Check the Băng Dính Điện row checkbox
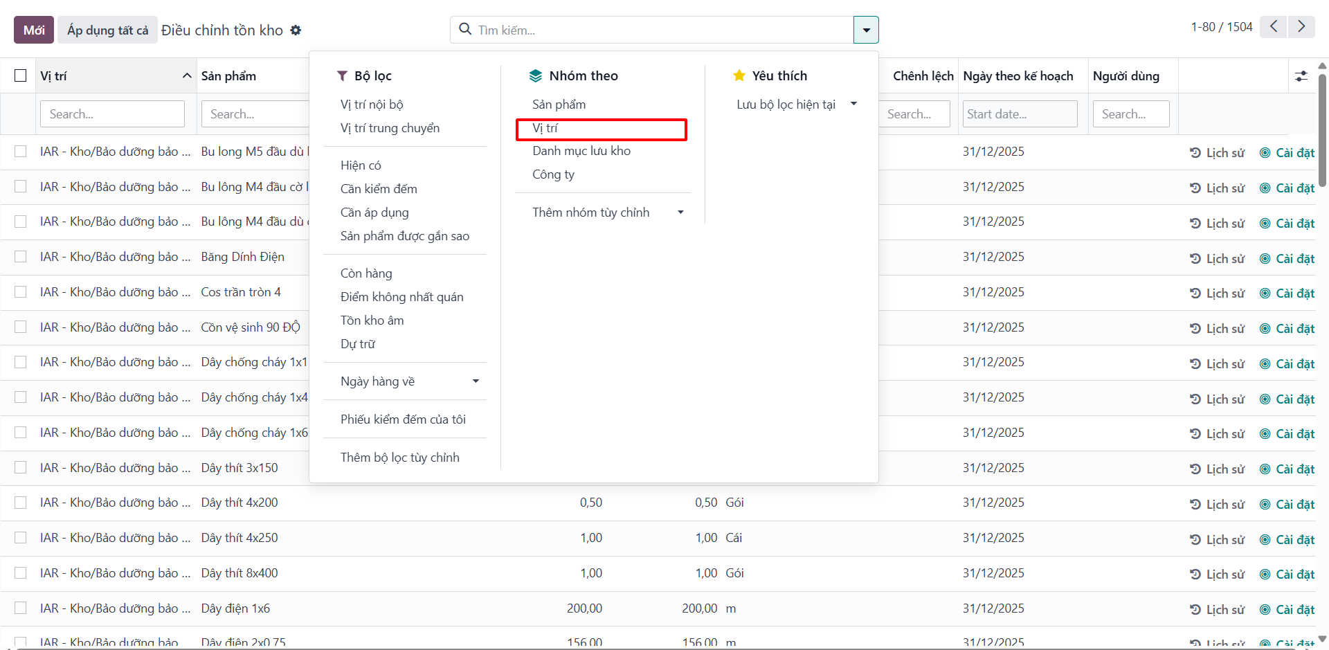Screen dimensions: 1329x650 [x=21, y=257]
